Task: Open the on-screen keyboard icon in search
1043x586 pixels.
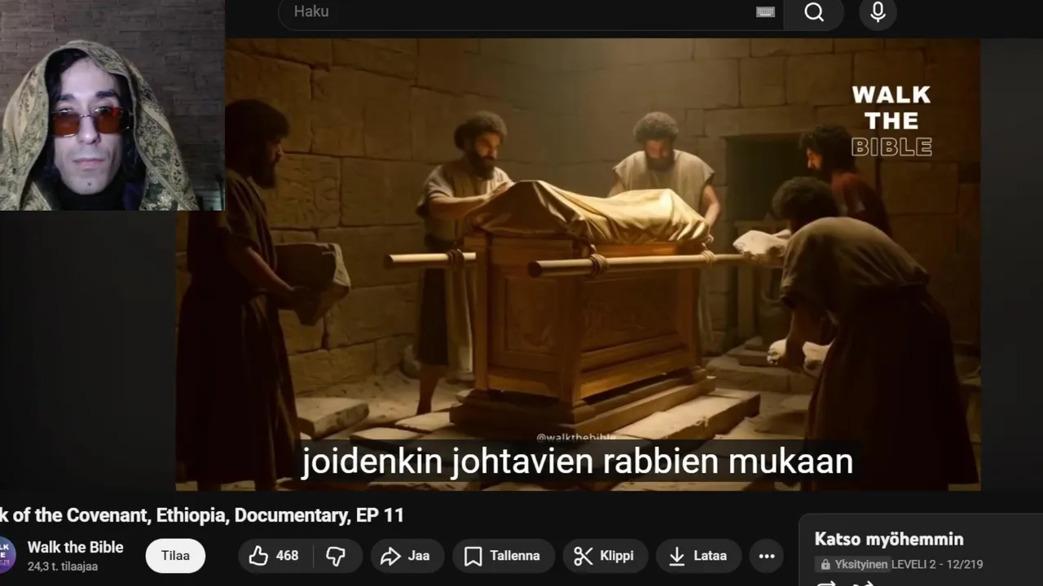Action: (765, 12)
